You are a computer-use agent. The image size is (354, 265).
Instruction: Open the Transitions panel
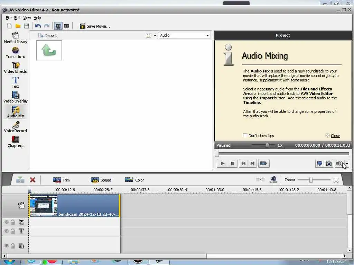pyautogui.click(x=15, y=52)
